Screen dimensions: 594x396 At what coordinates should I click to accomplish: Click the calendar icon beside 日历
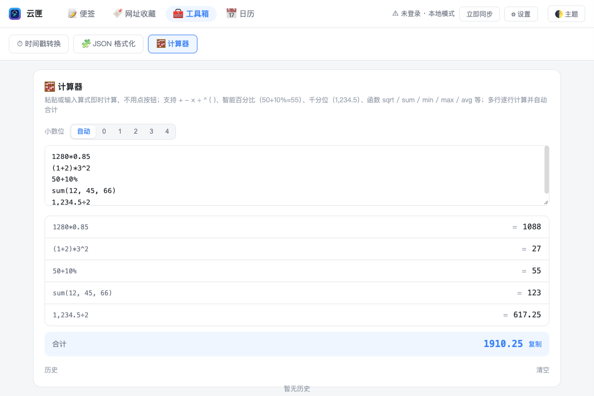(231, 14)
